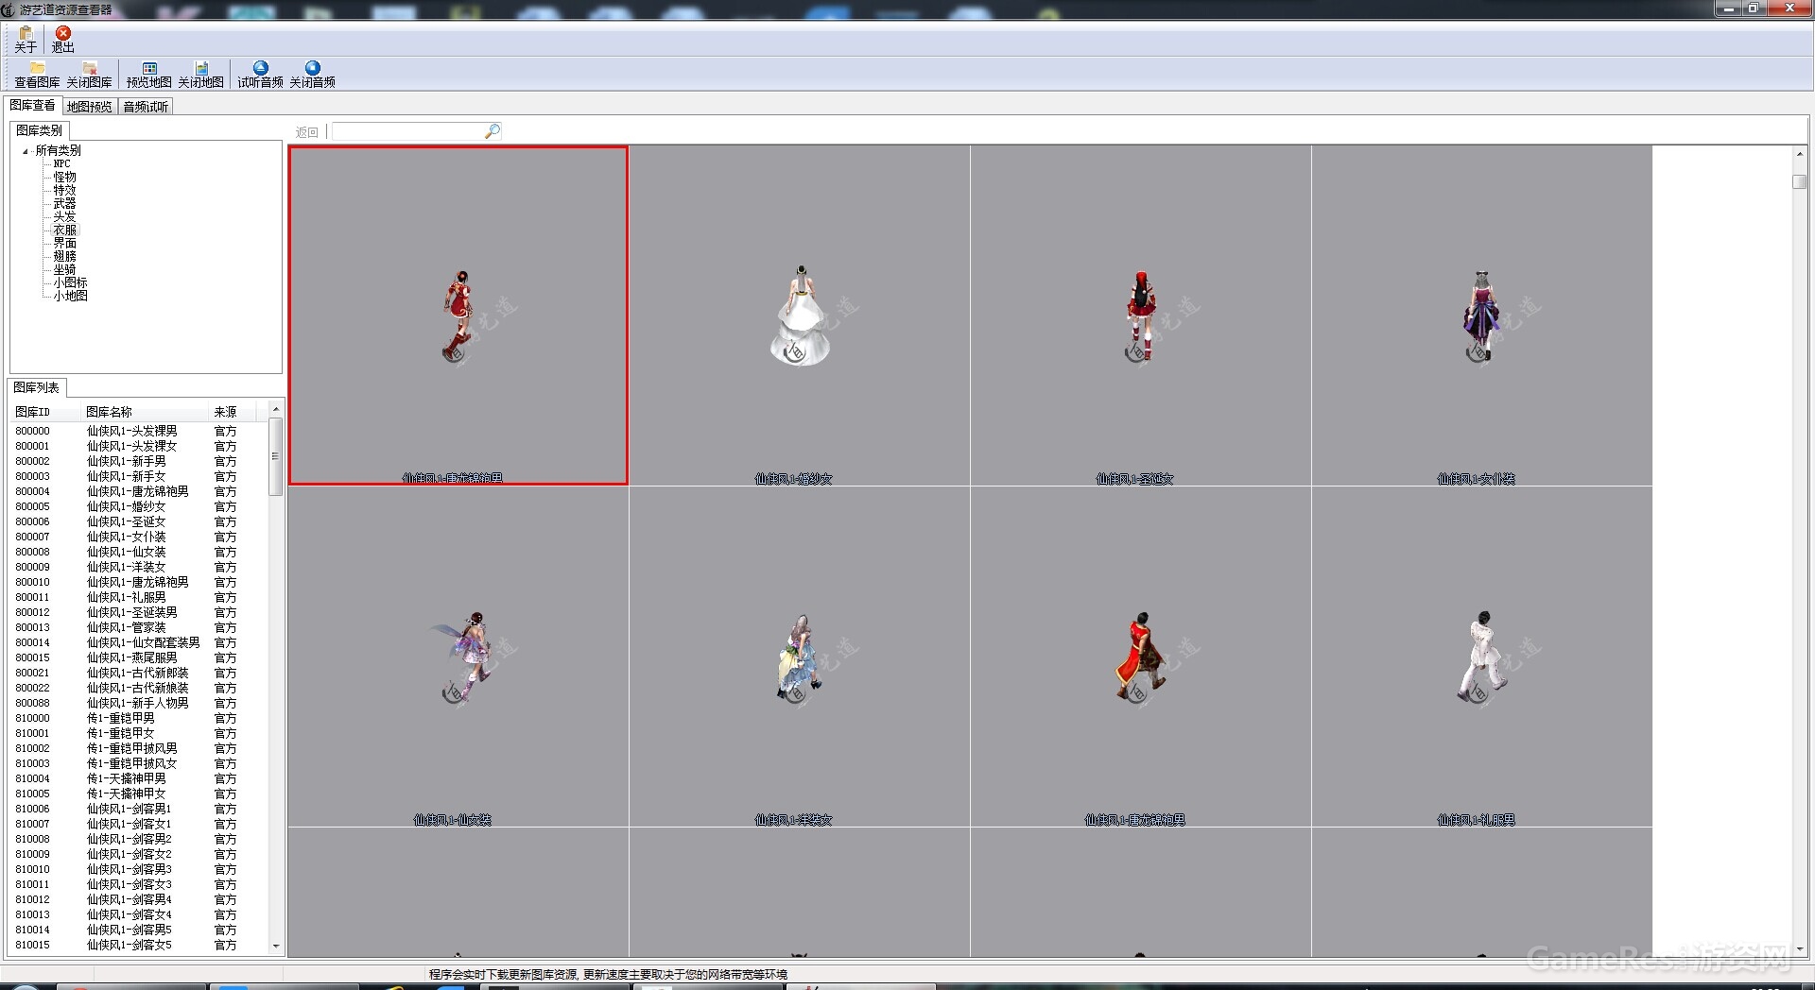
Task: Select list row 800013 管家装
Action: (139, 627)
